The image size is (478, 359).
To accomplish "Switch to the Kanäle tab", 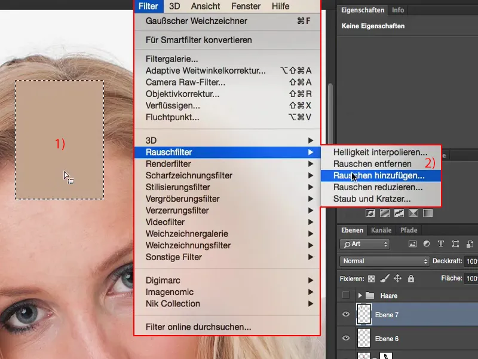I will coord(381,230).
